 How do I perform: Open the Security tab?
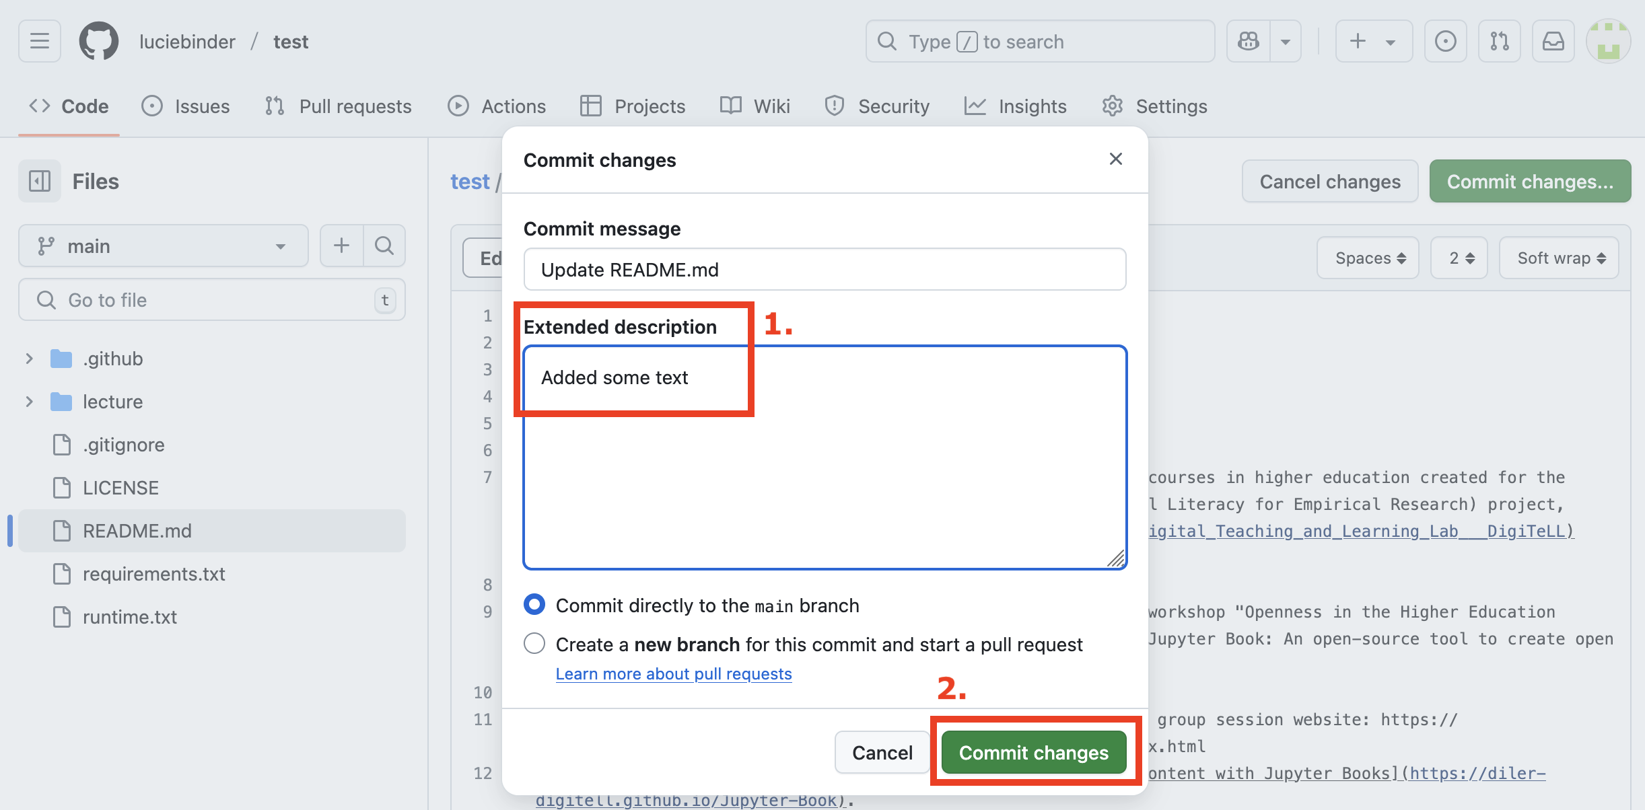coord(894,106)
